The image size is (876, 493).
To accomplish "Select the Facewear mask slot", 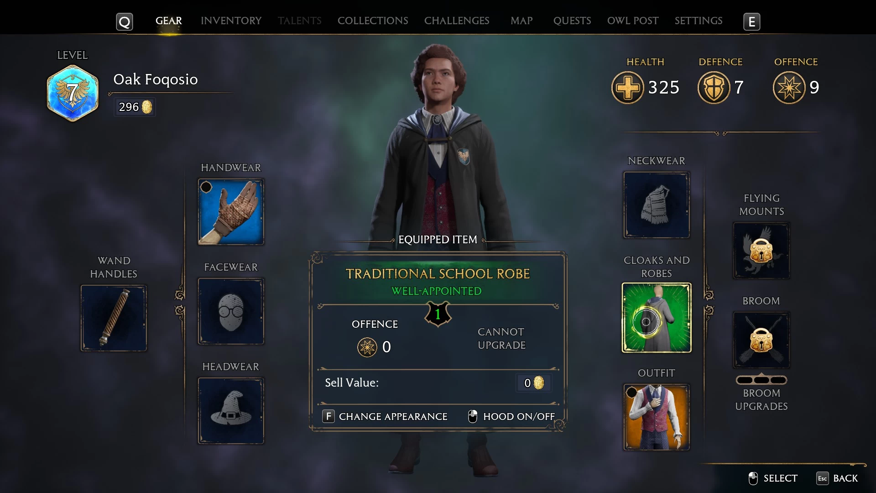I will 231,311.
